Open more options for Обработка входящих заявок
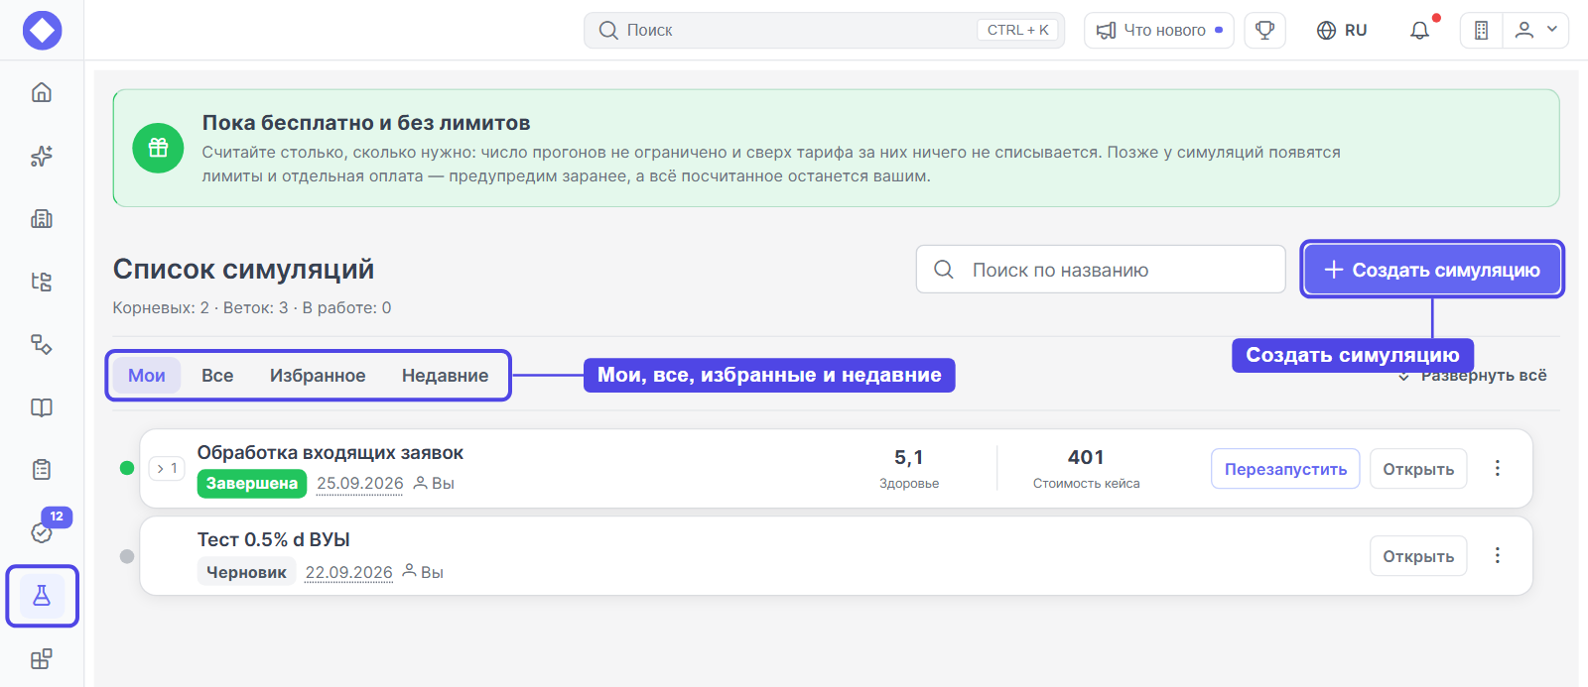The image size is (1588, 687). 1498,468
